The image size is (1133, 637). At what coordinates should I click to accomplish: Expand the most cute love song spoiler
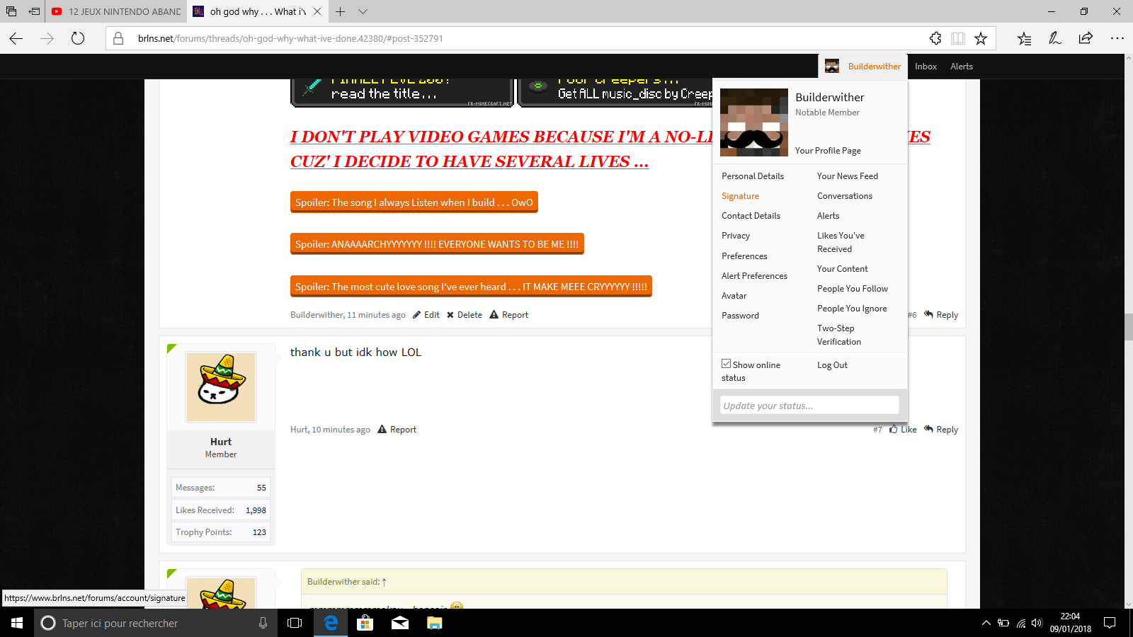pyautogui.click(x=471, y=287)
